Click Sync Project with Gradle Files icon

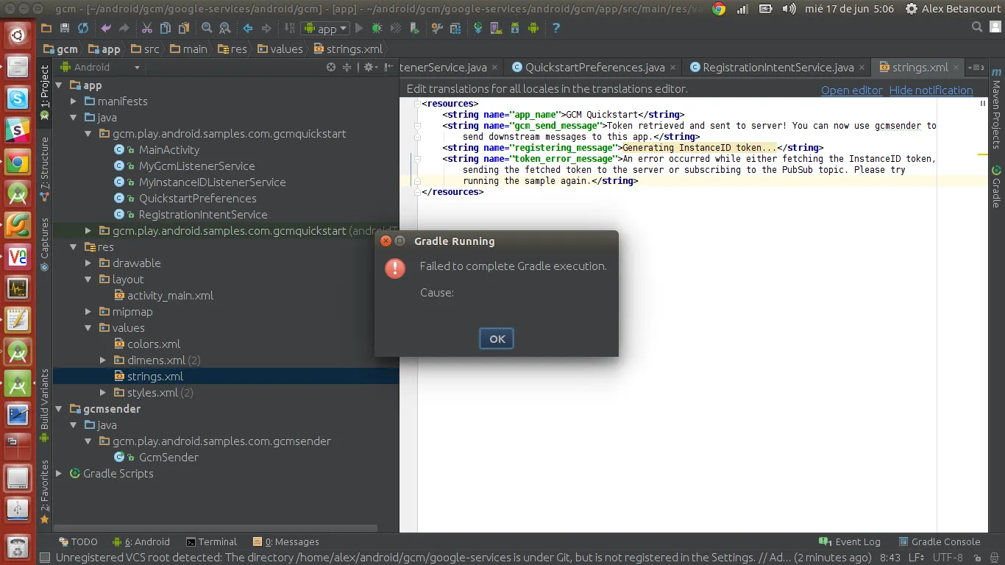[x=478, y=29]
